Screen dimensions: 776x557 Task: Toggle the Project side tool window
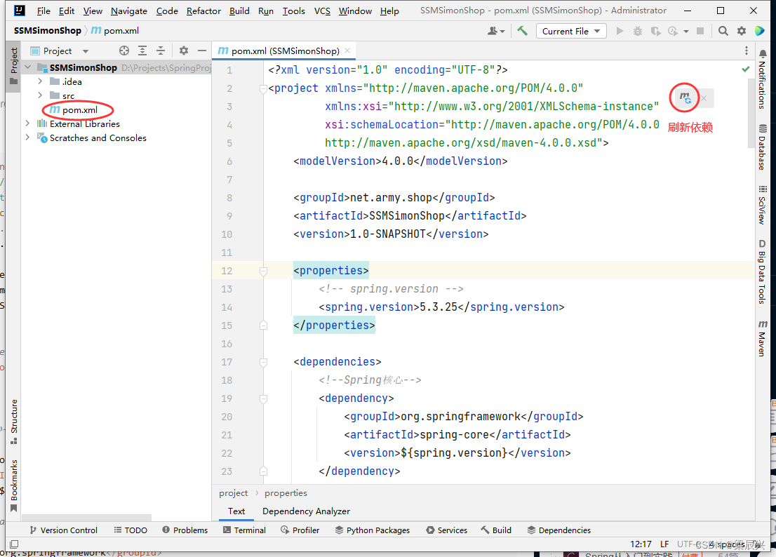tap(14, 67)
